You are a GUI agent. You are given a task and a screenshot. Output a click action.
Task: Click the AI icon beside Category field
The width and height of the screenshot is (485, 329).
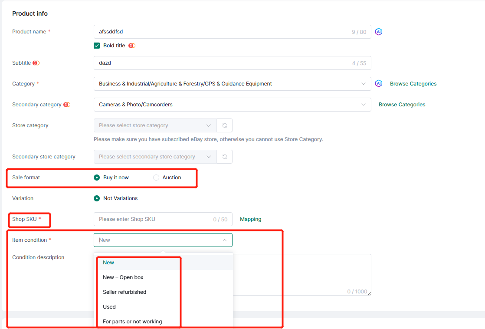click(379, 84)
